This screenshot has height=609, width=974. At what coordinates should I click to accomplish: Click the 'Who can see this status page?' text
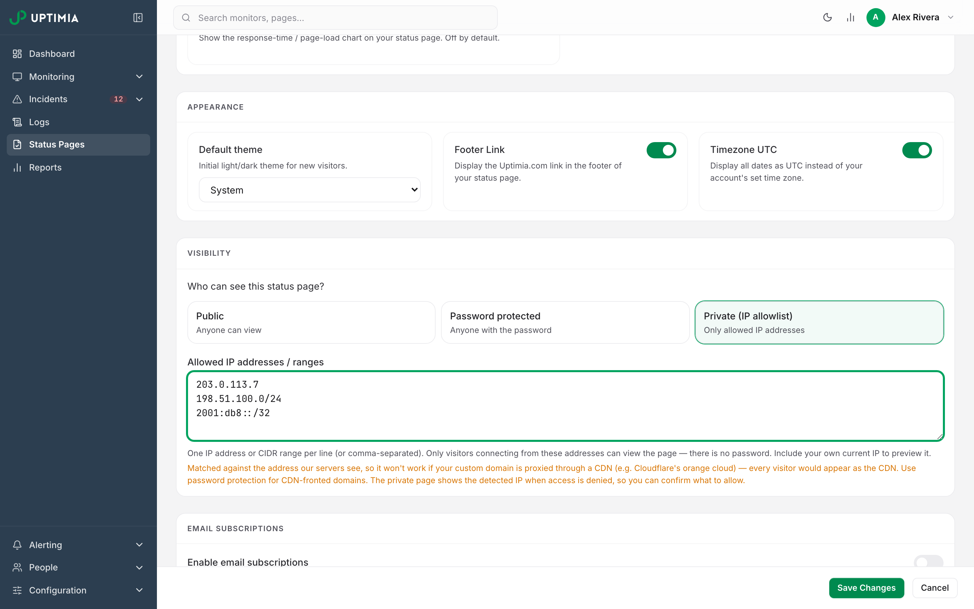256,286
